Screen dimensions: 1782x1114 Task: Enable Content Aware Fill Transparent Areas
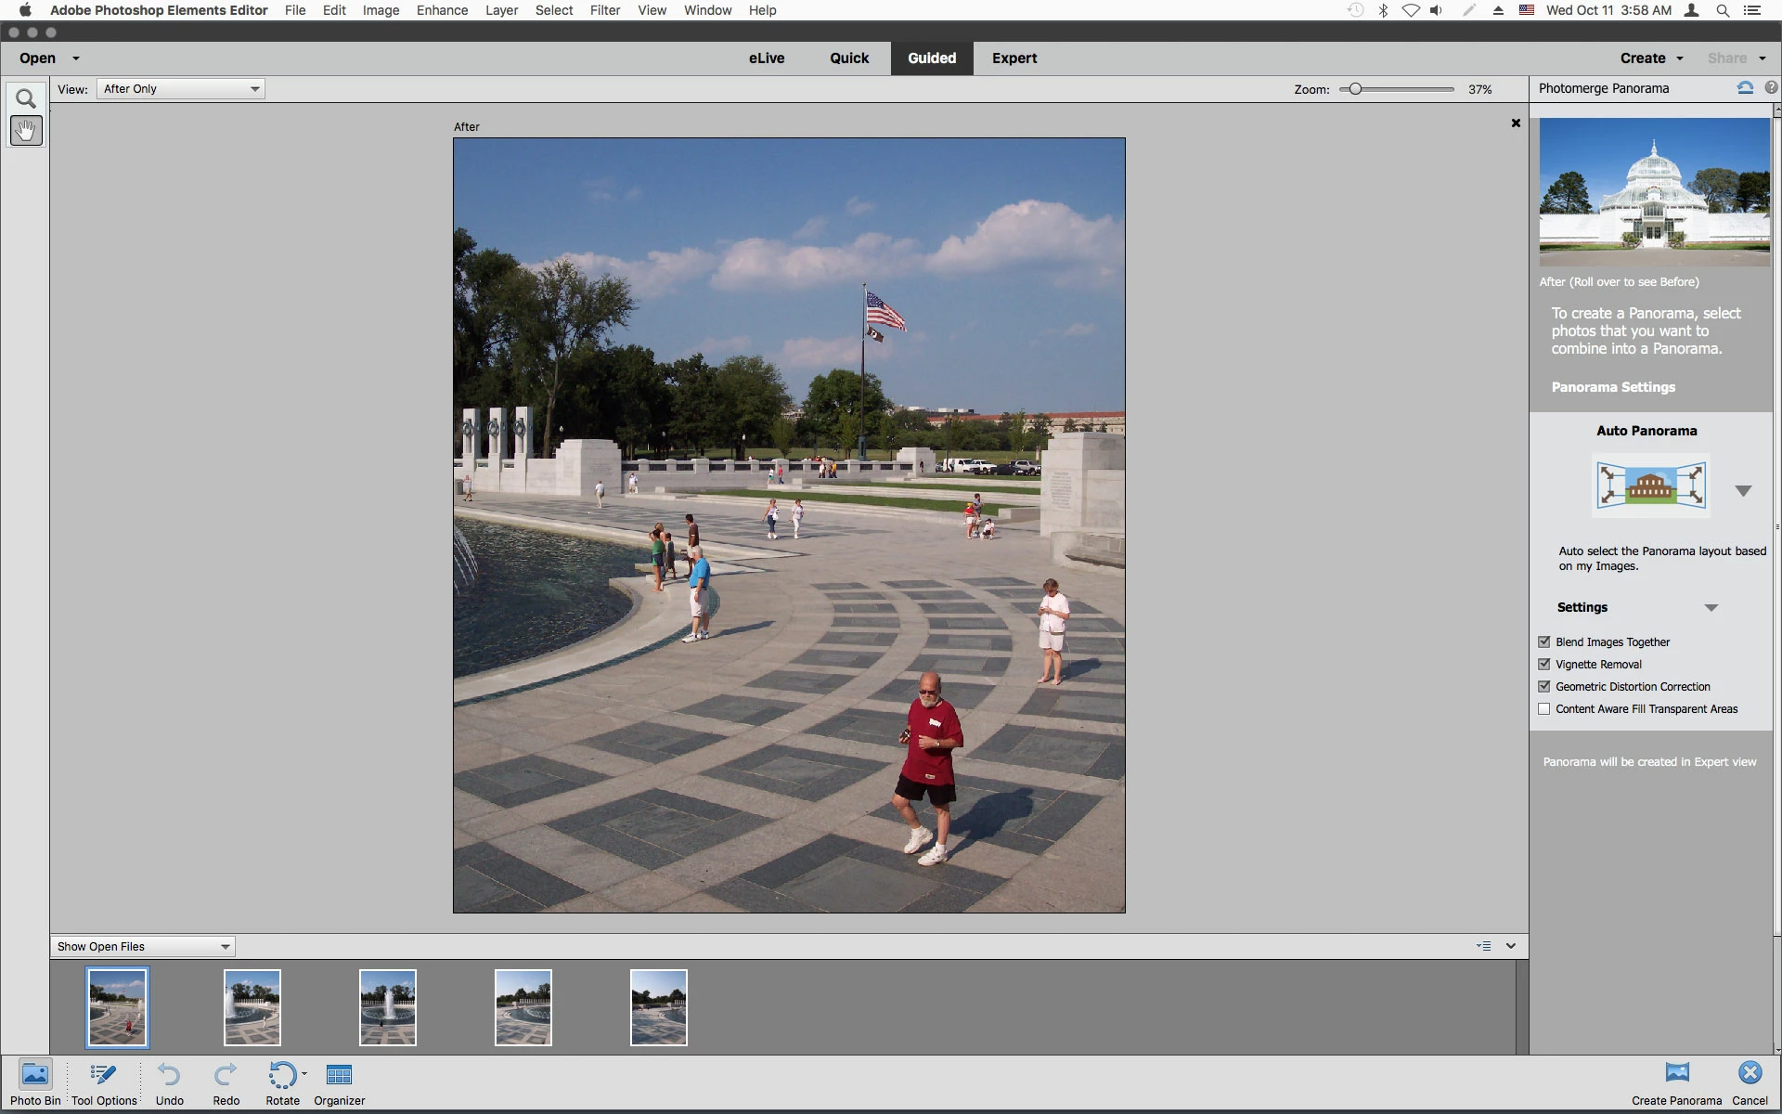[x=1544, y=708]
